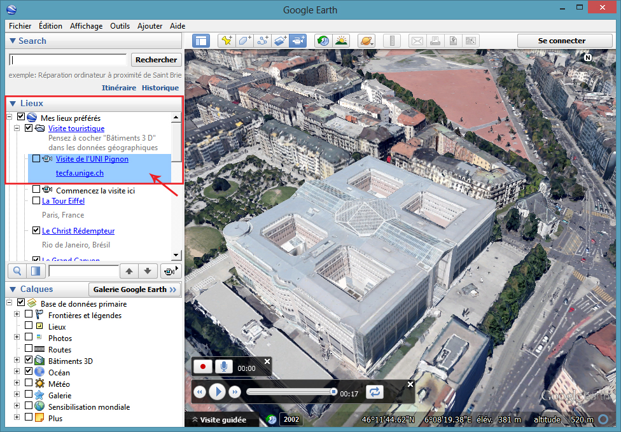This screenshot has height=432, width=621.
Task: Add a polygon from the toolbar
Action: pyautogui.click(x=245, y=41)
